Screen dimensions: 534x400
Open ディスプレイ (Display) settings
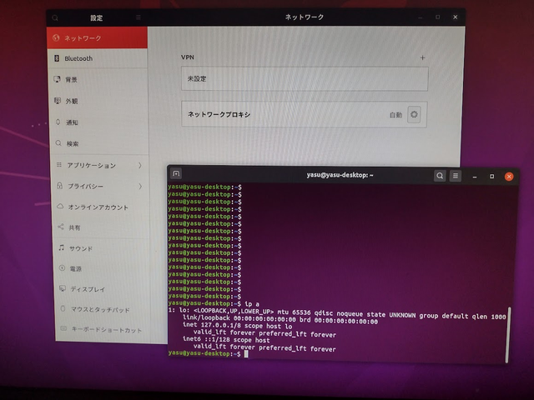pos(103,289)
